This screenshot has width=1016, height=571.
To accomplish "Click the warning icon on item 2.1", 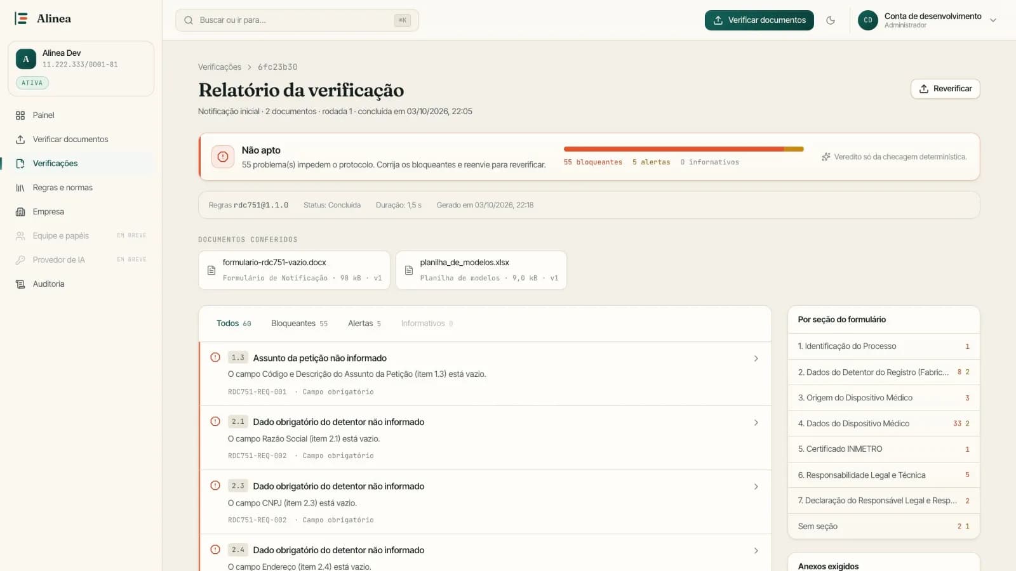I will (x=215, y=421).
